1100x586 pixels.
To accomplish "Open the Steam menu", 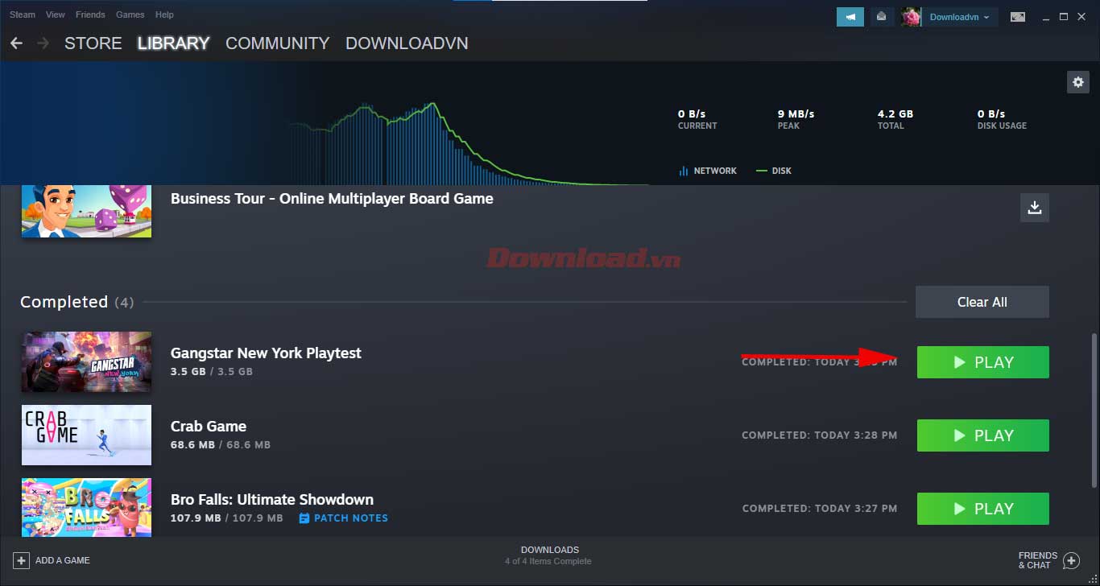I will pyautogui.click(x=22, y=14).
